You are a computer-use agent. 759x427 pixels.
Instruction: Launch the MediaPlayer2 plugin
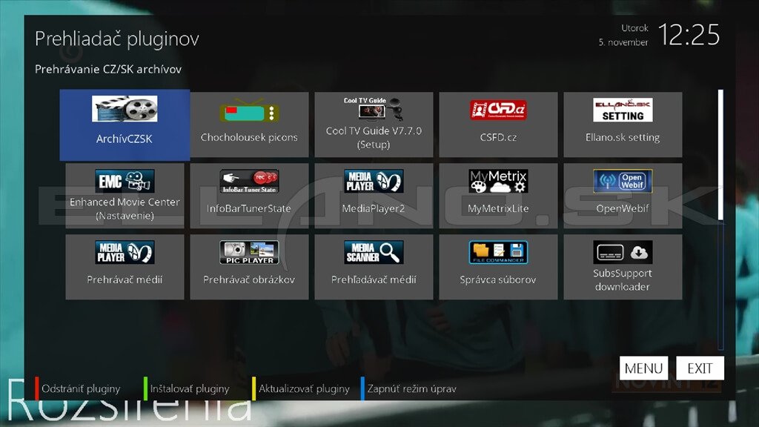click(x=374, y=196)
